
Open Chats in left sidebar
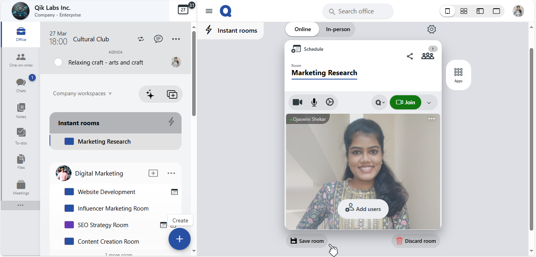pyautogui.click(x=21, y=85)
